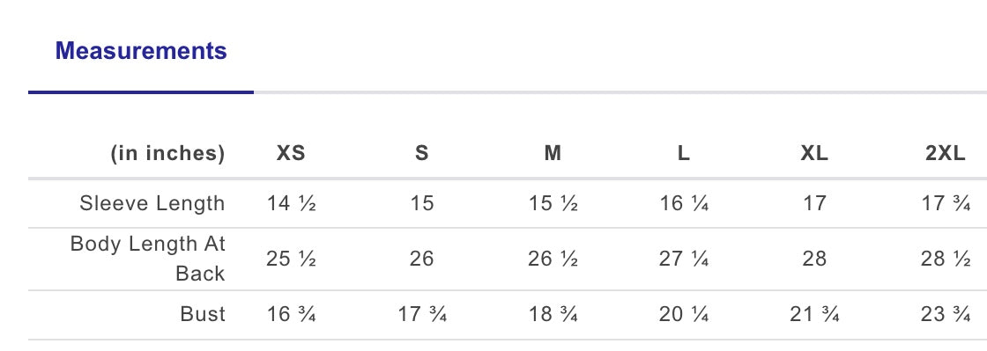This screenshot has width=987, height=351.
Task: Click the Body Length At Back label
Action: [148, 258]
